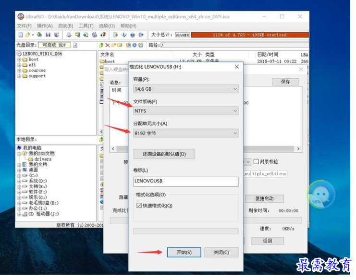This screenshot has height=280, width=356.
Task: Expand the 系统(D:) drive node
Action: pos(19,181)
